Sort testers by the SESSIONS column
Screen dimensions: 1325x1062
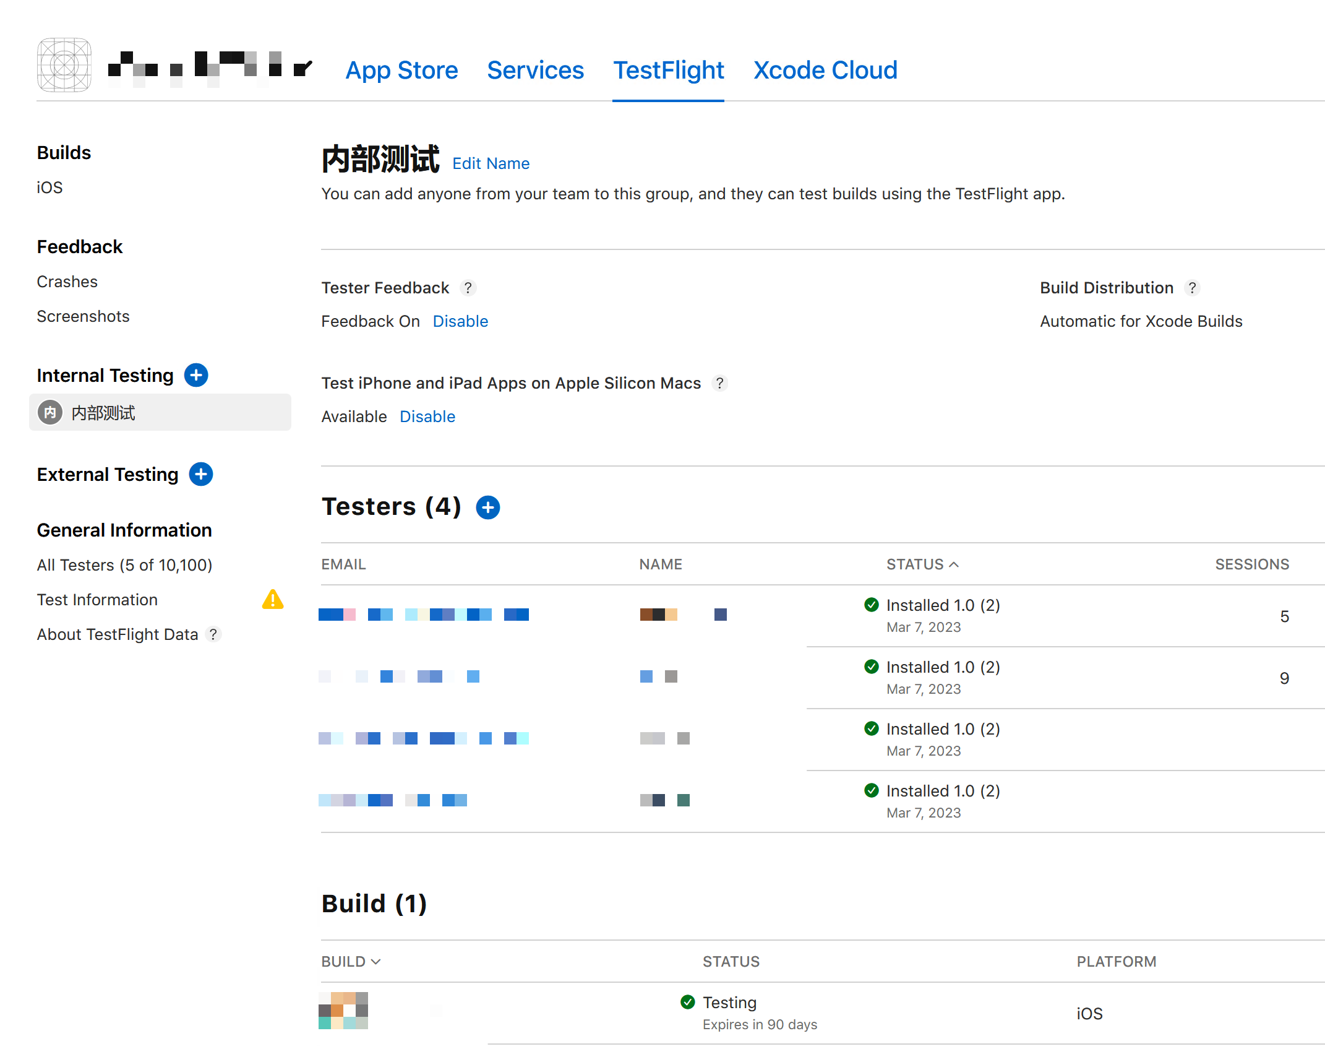(1251, 564)
